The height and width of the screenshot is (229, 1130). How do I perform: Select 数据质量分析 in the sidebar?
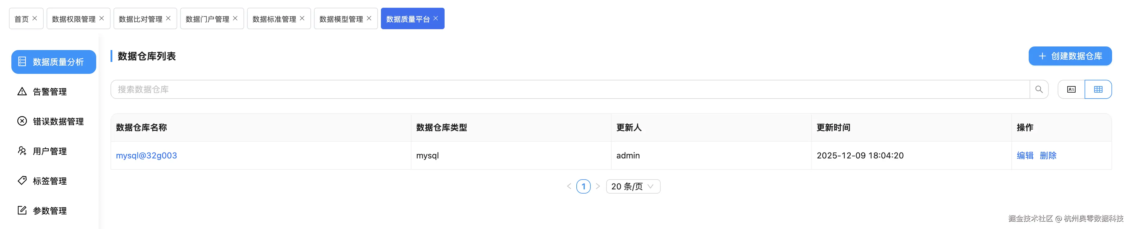(53, 62)
